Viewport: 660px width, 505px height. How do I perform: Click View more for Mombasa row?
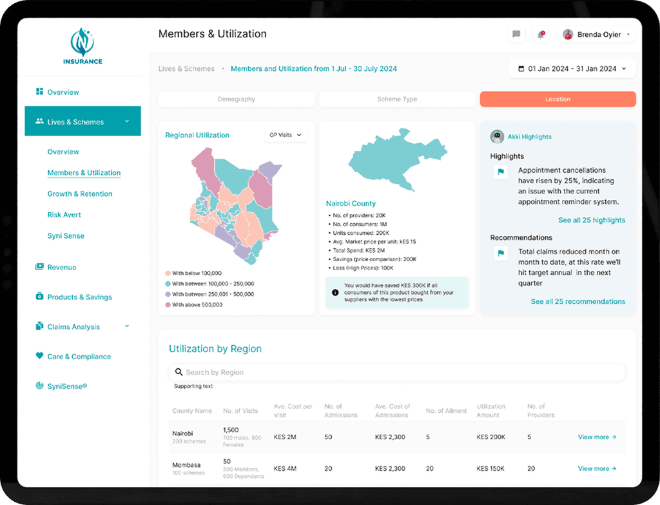(x=597, y=468)
